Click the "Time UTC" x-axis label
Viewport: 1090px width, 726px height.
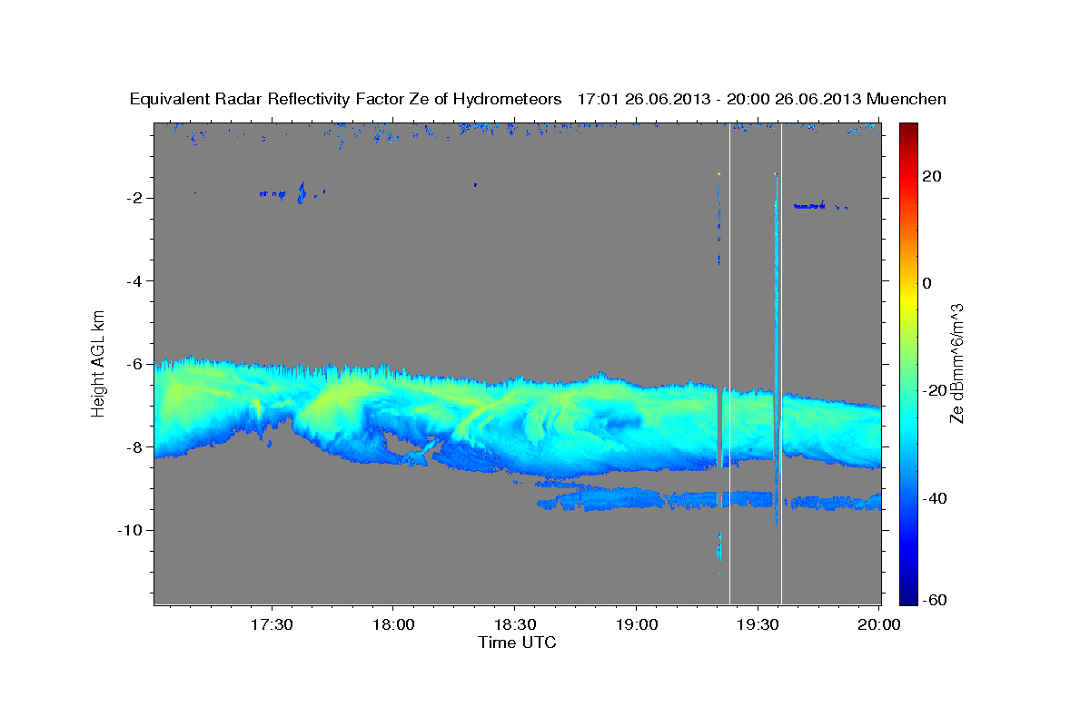pyautogui.click(x=517, y=643)
